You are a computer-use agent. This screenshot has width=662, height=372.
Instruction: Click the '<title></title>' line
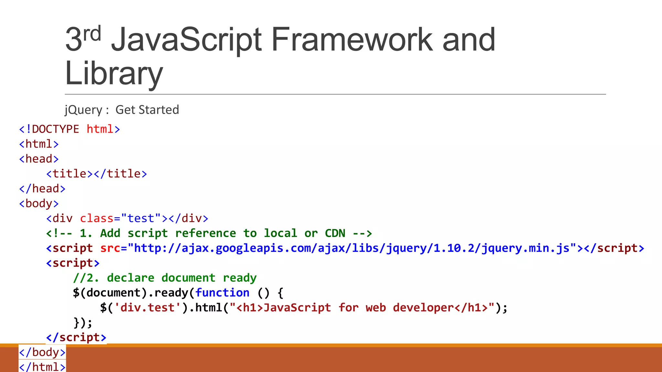point(97,174)
